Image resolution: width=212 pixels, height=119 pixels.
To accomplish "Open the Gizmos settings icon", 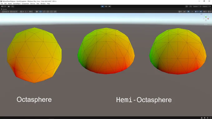I will tap(209, 11).
